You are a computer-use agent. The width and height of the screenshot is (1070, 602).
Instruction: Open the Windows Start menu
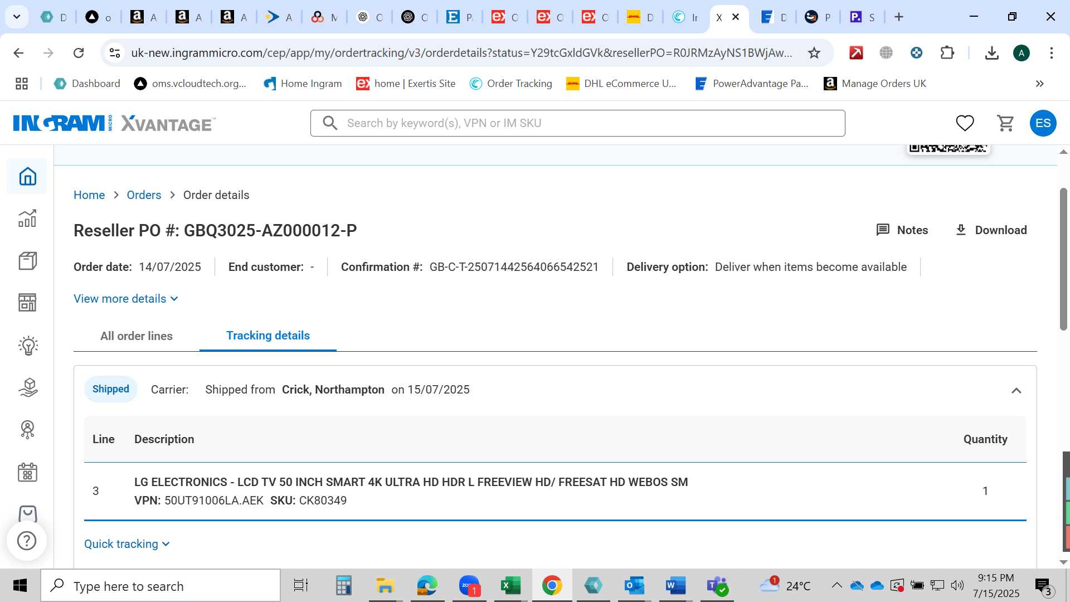[20, 586]
